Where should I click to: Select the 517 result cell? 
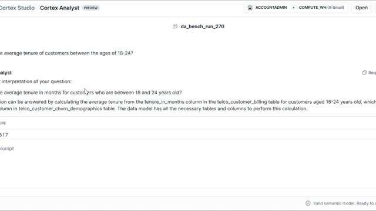pyautogui.click(x=4, y=135)
